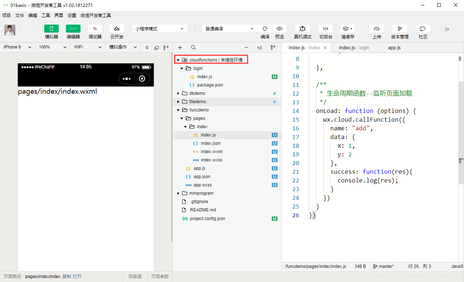The image size is (464, 282).
Task: Open the 工具 menu
Action: pyautogui.click(x=46, y=16)
